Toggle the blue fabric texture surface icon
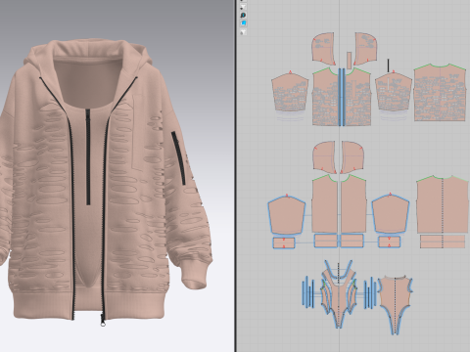Viewport: 470px width, 352px height. (x=244, y=23)
